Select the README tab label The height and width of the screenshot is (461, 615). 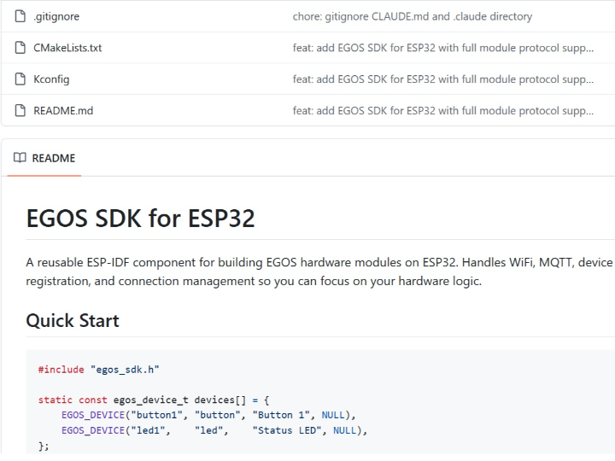pyautogui.click(x=53, y=158)
